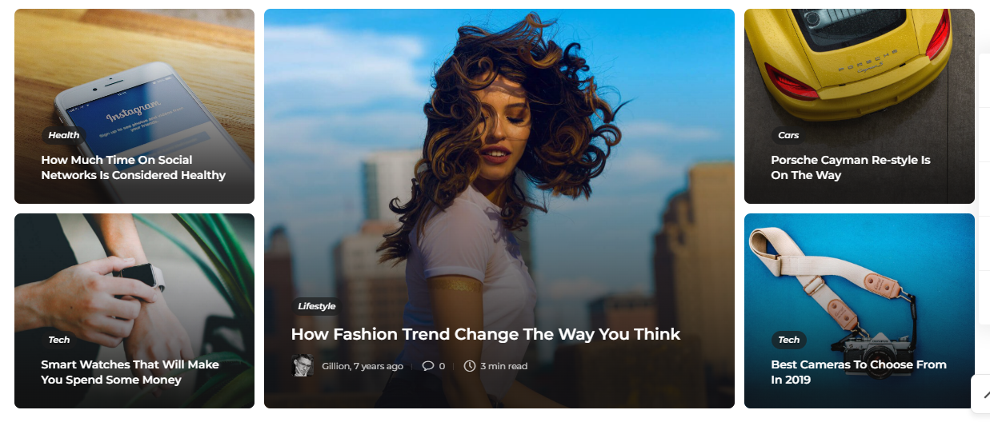Select the Lifestyle category badge
The height and width of the screenshot is (422, 990).
click(317, 306)
